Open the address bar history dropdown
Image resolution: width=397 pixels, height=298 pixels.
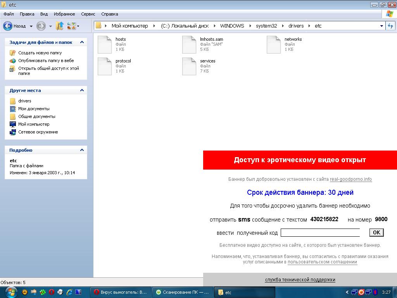381,26
